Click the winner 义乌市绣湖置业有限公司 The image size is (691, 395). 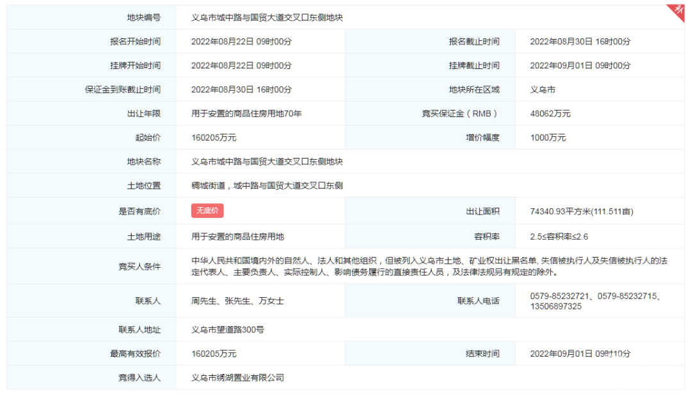point(237,378)
